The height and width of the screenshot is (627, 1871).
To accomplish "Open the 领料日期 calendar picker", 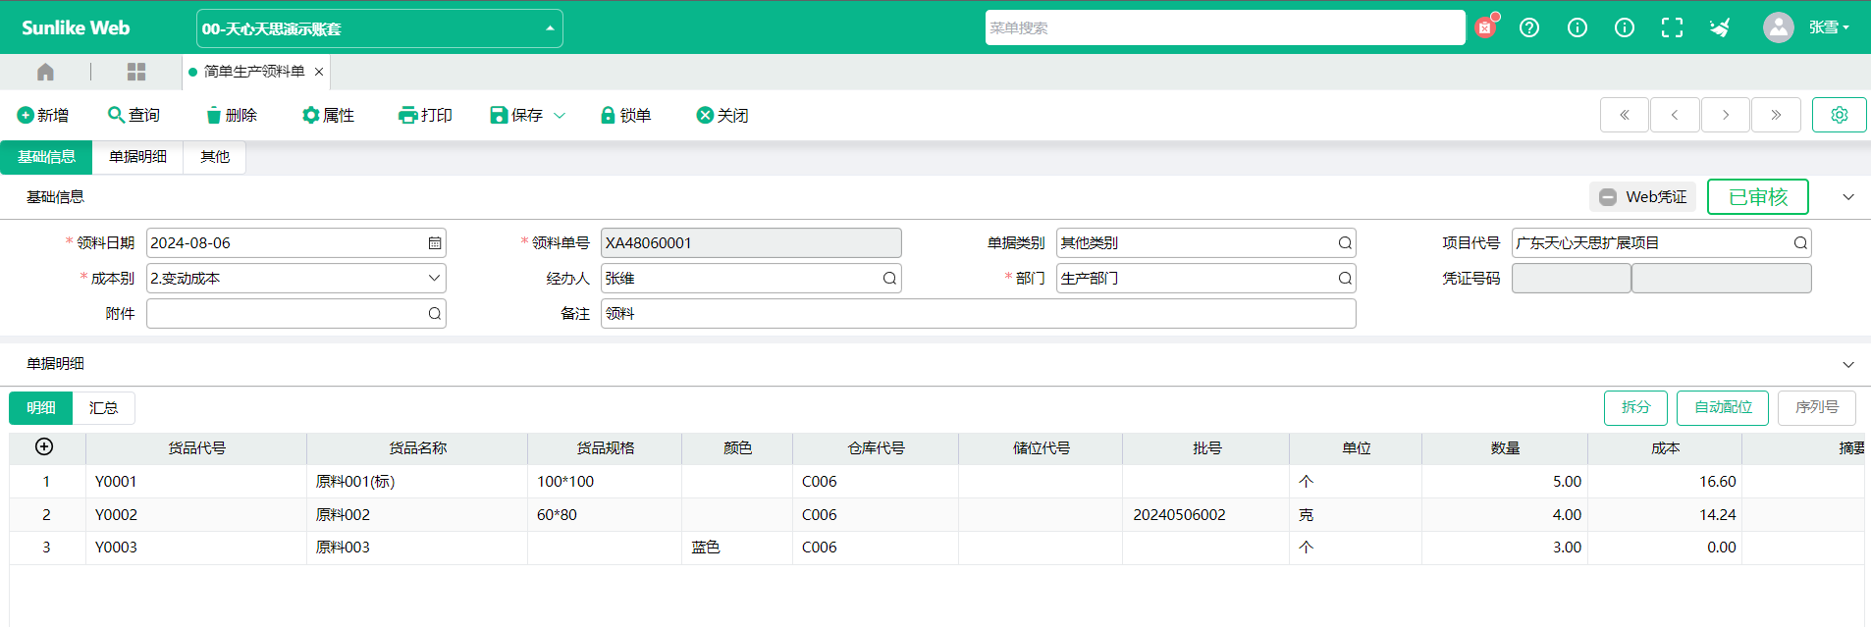I will tap(435, 243).
